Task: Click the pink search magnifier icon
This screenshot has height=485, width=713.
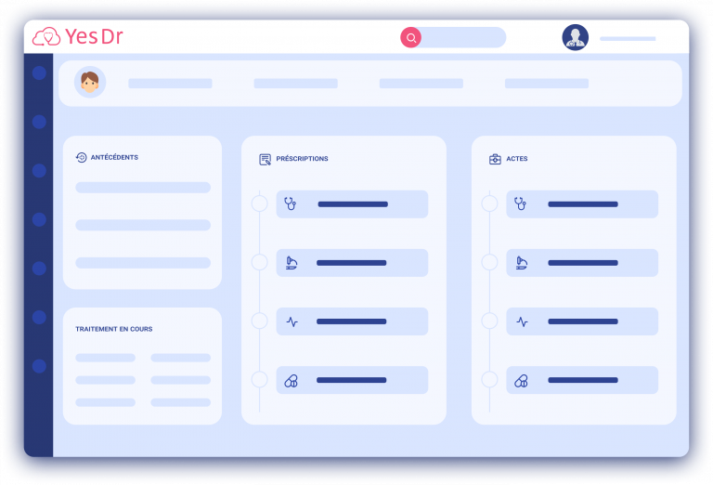Action: point(410,37)
